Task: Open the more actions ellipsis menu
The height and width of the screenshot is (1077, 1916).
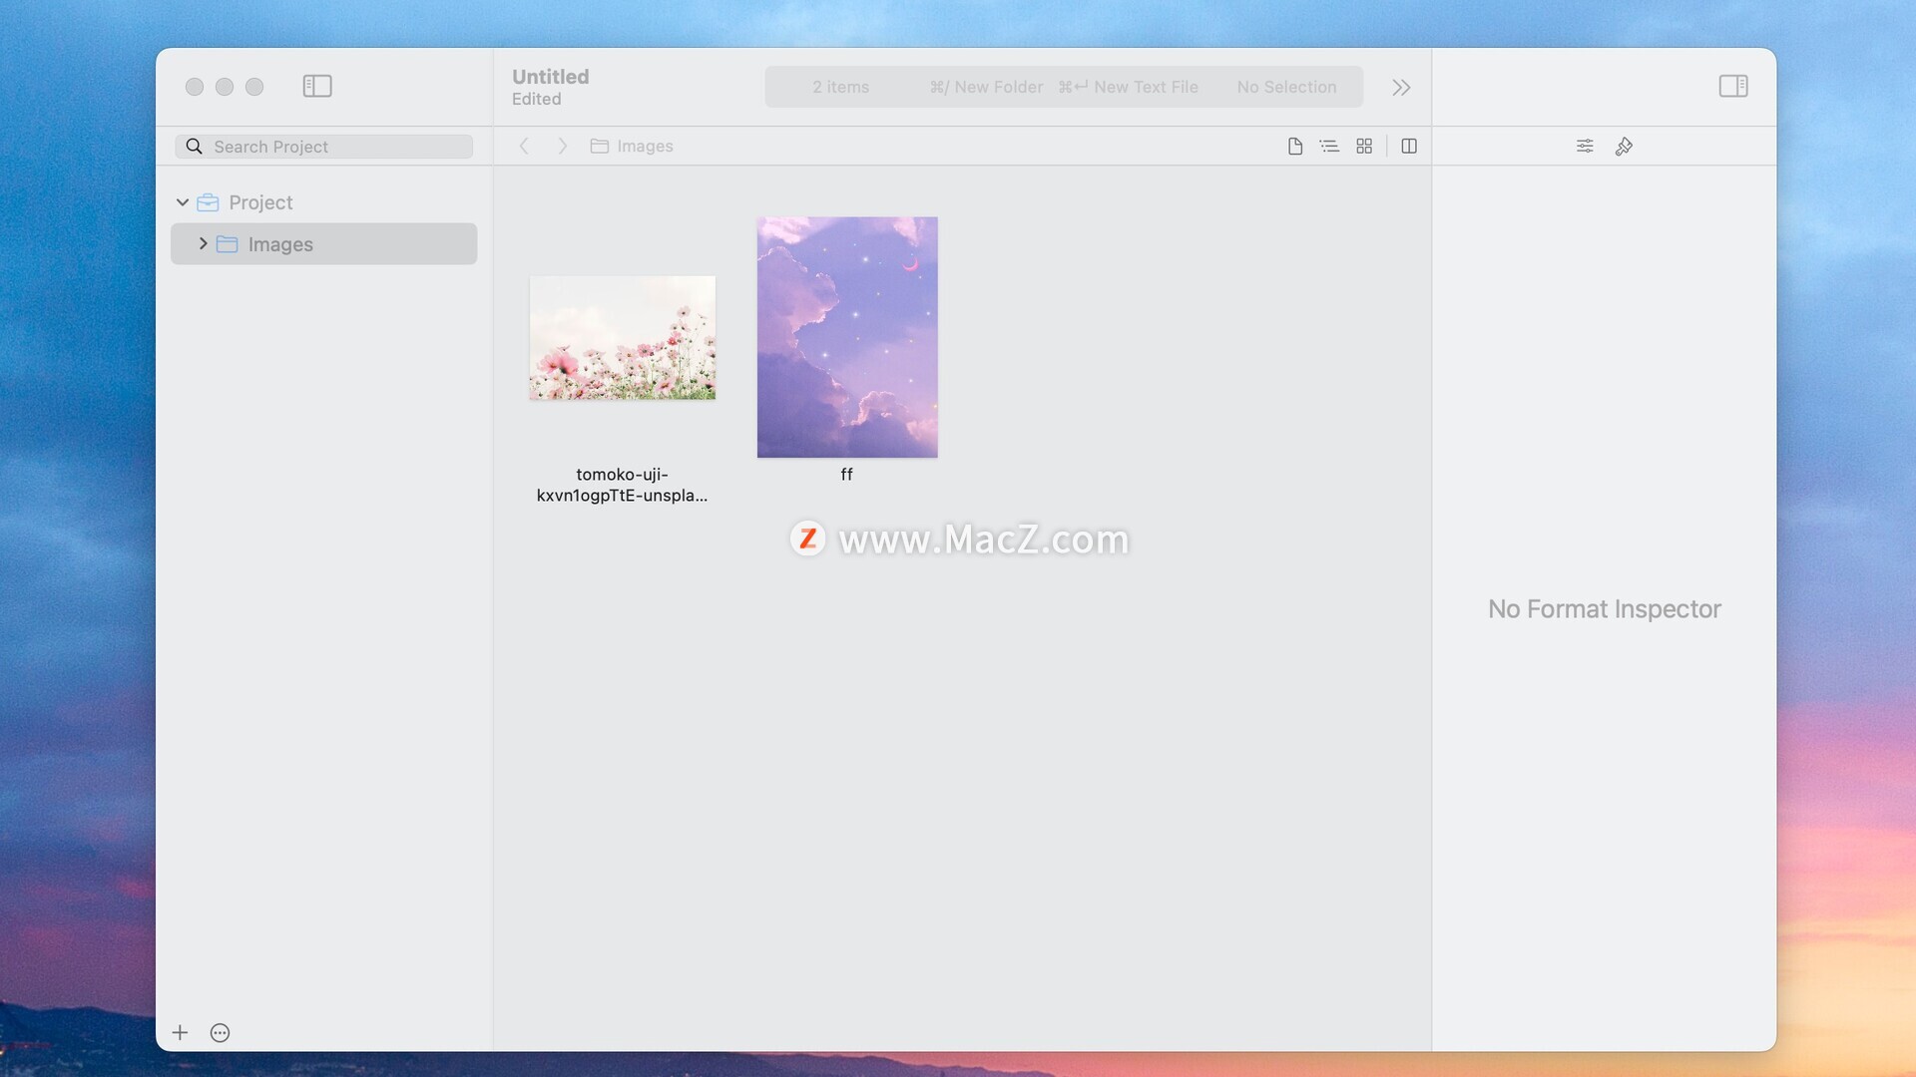Action: point(221,1033)
